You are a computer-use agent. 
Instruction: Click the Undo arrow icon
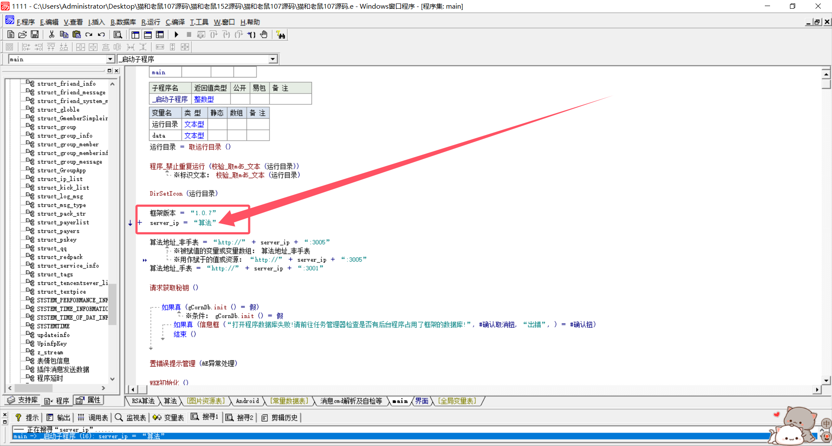101,35
